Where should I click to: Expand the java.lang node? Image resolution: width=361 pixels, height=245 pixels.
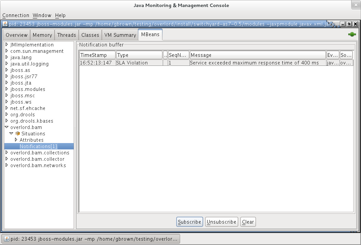coord(7,57)
